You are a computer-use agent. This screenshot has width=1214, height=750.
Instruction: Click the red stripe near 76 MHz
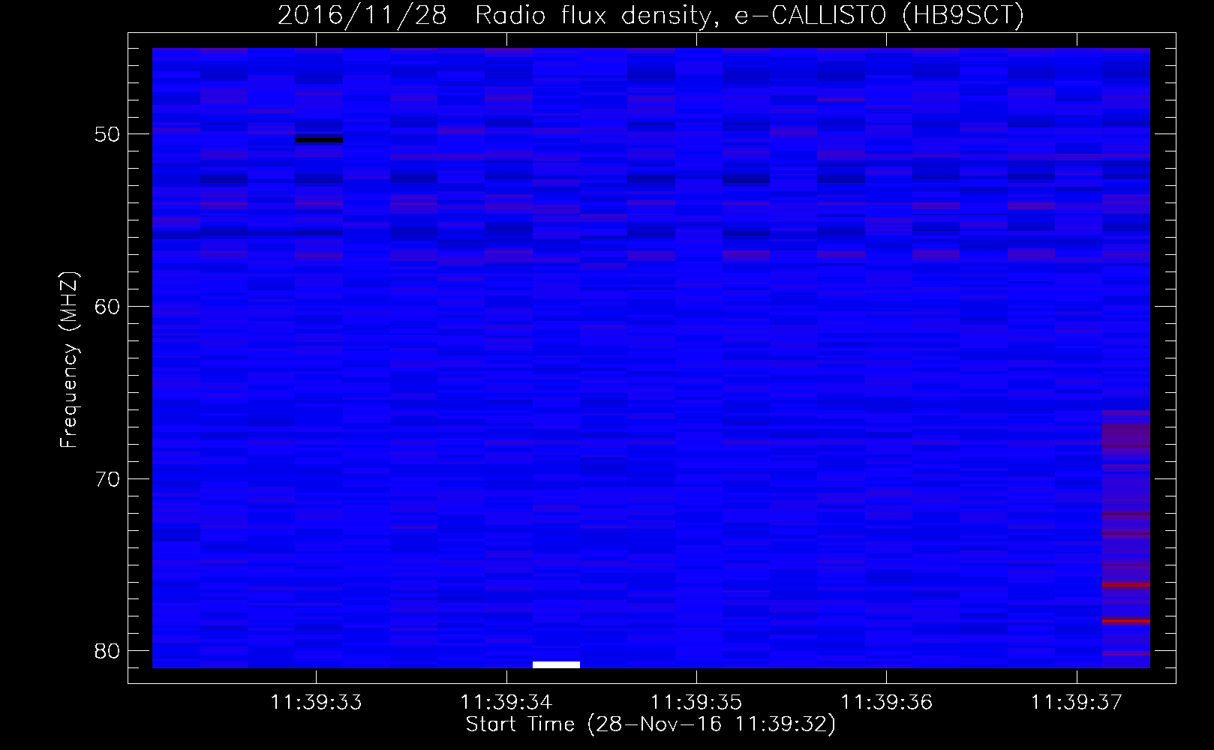point(1126,584)
